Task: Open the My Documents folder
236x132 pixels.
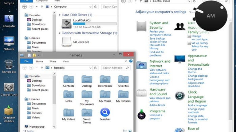Action: [87, 94]
